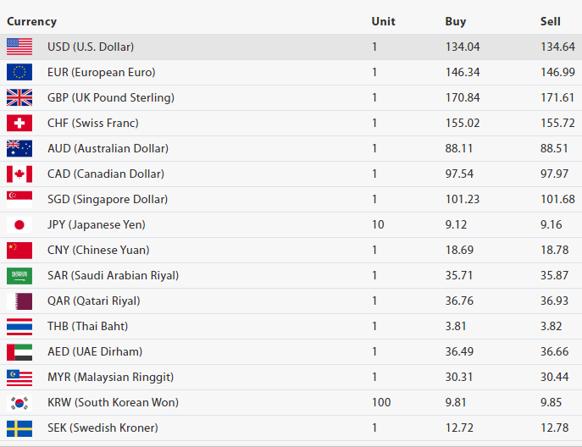The image size is (582, 447).
Task: Click the South Korean flag icon
Action: (19, 402)
